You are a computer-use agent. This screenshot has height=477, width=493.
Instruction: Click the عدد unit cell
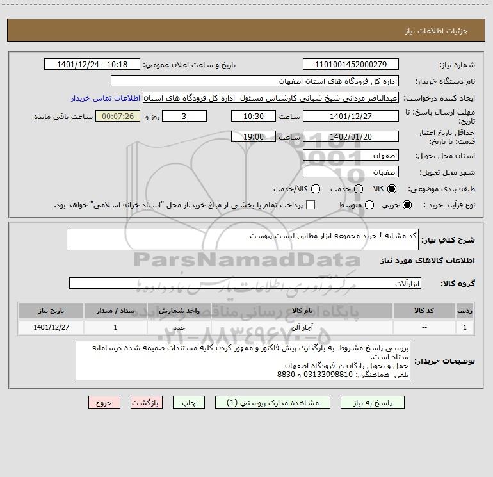[x=179, y=328]
